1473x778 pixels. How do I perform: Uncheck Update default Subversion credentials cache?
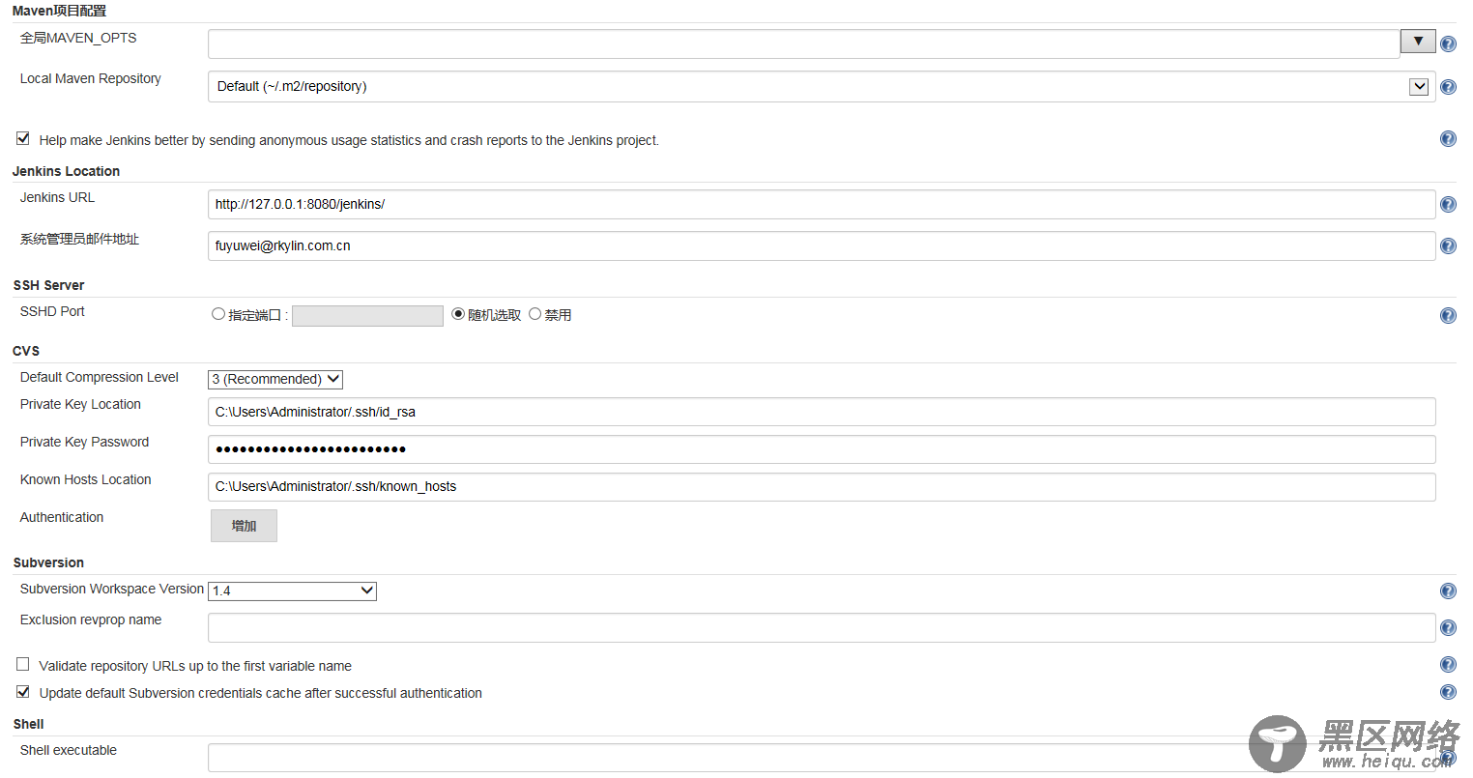(23, 692)
